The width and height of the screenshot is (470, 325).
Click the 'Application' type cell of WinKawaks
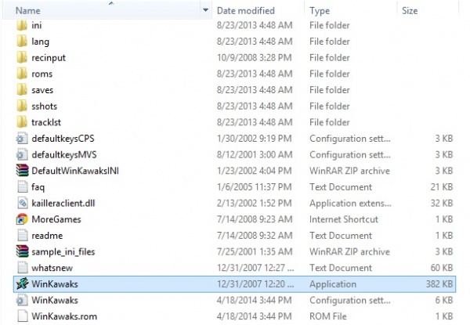point(333,284)
